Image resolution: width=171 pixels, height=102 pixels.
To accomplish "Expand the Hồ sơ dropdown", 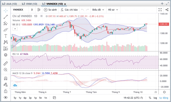I will (x=113, y=10).
